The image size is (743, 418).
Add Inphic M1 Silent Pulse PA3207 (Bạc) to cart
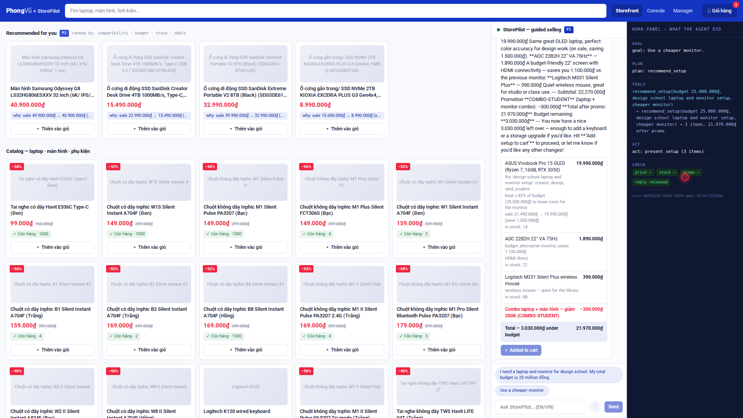pos(245,247)
